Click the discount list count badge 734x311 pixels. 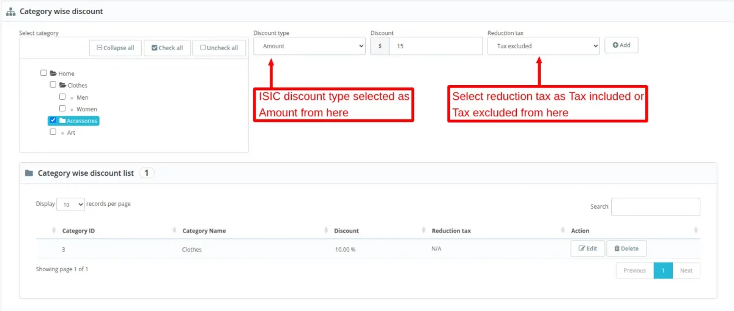[147, 173]
